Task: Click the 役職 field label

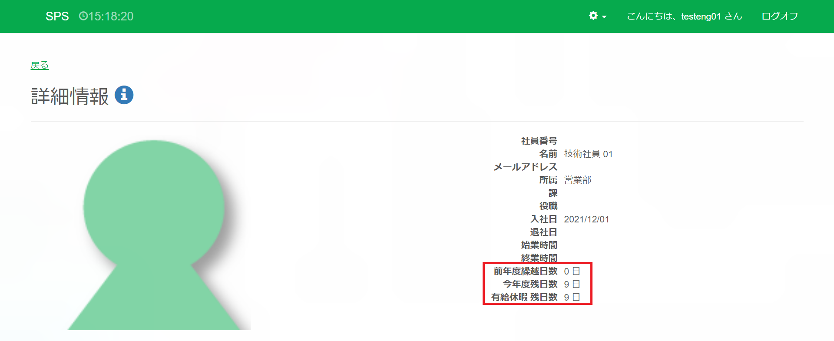Action: 548,206
